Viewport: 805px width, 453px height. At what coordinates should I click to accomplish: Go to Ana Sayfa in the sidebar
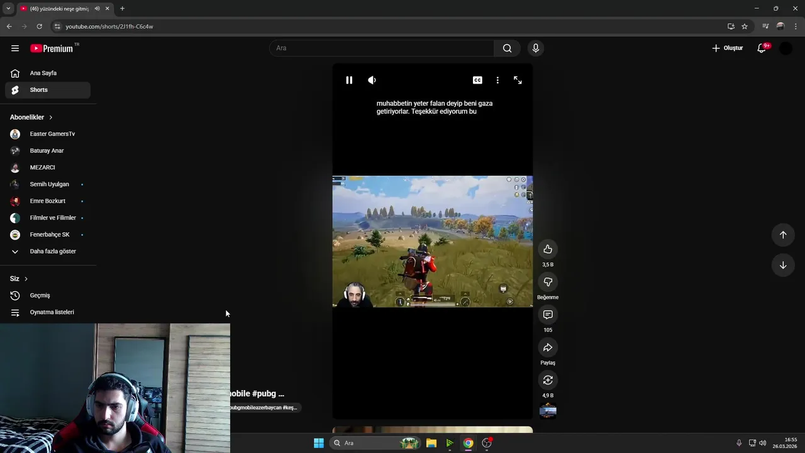[48, 73]
